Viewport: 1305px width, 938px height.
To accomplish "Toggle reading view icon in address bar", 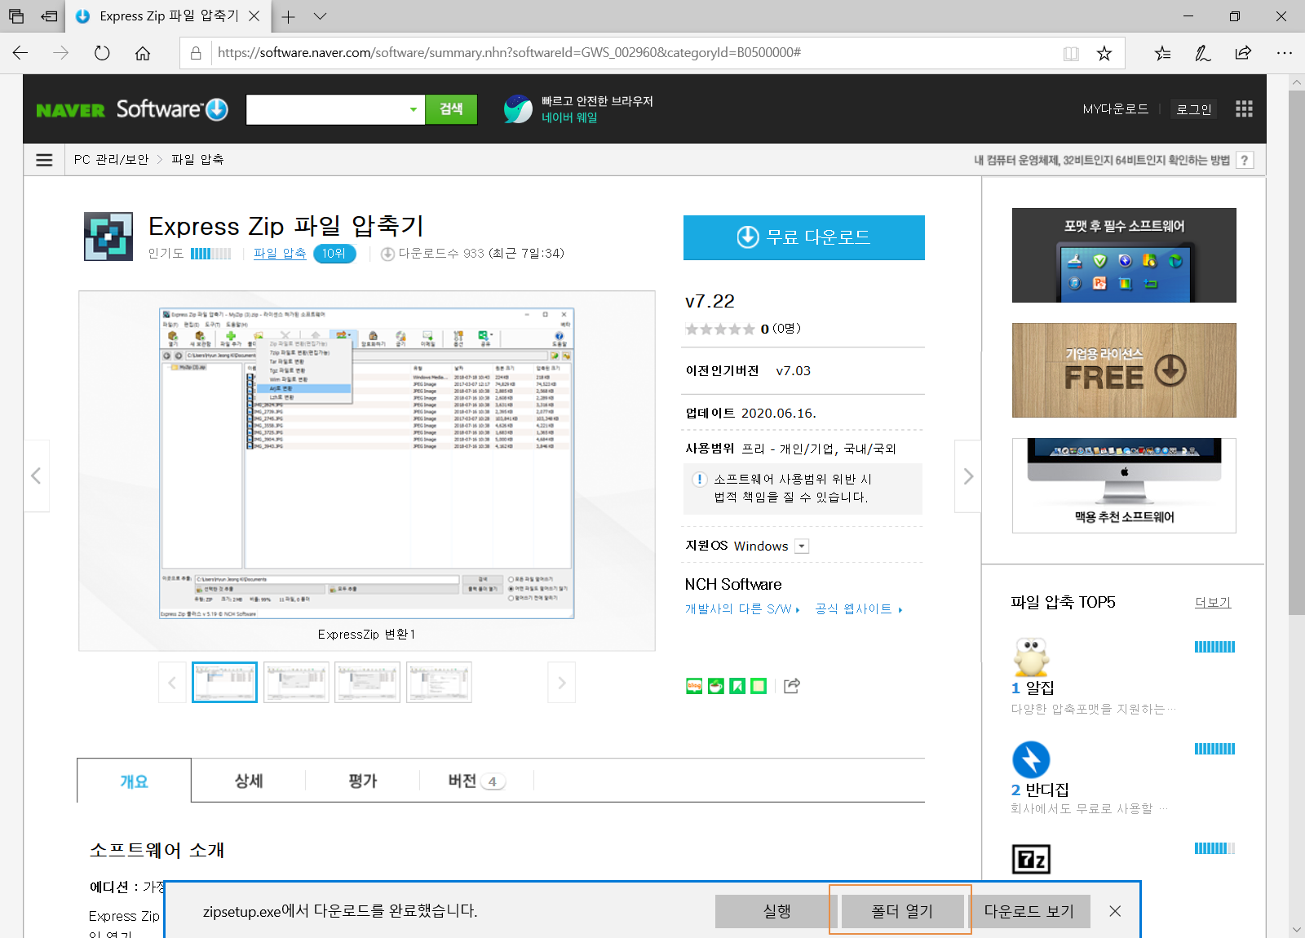I will (1071, 53).
